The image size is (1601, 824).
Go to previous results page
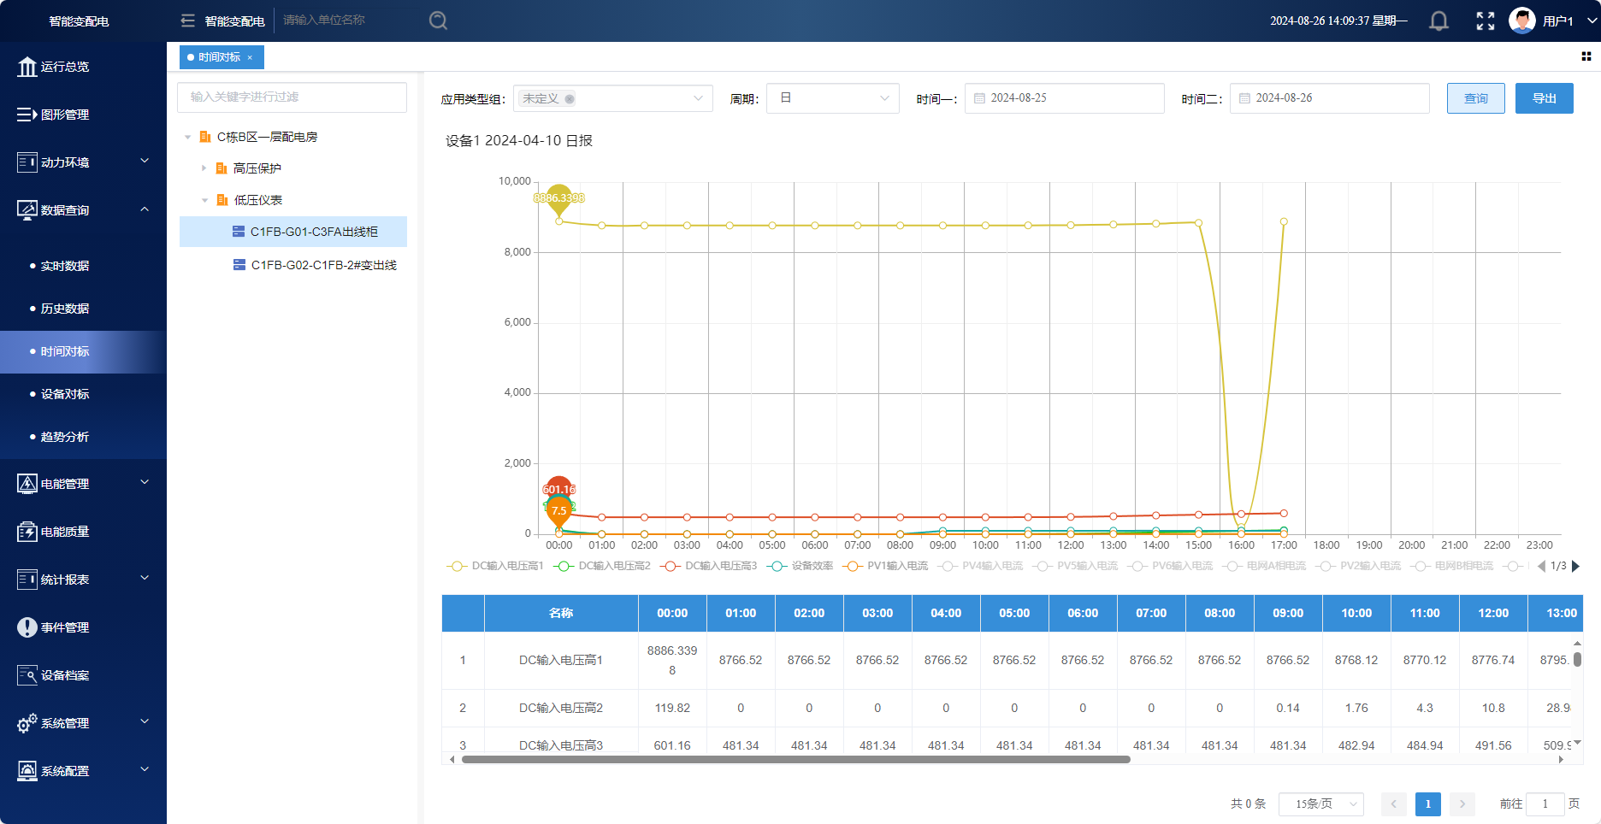click(1393, 803)
